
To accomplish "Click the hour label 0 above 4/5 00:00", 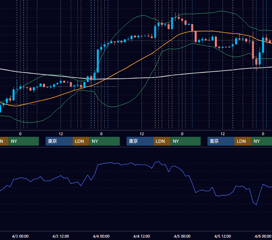I will click(182, 134).
